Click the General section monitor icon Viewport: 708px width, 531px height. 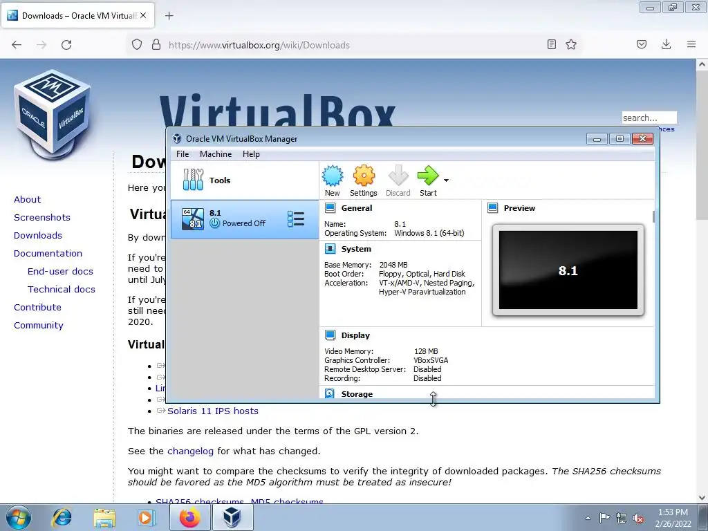tap(330, 207)
